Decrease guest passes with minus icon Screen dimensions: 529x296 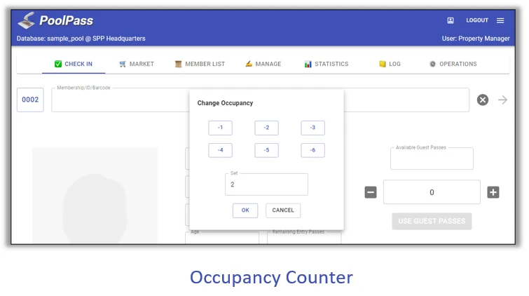[x=371, y=192]
